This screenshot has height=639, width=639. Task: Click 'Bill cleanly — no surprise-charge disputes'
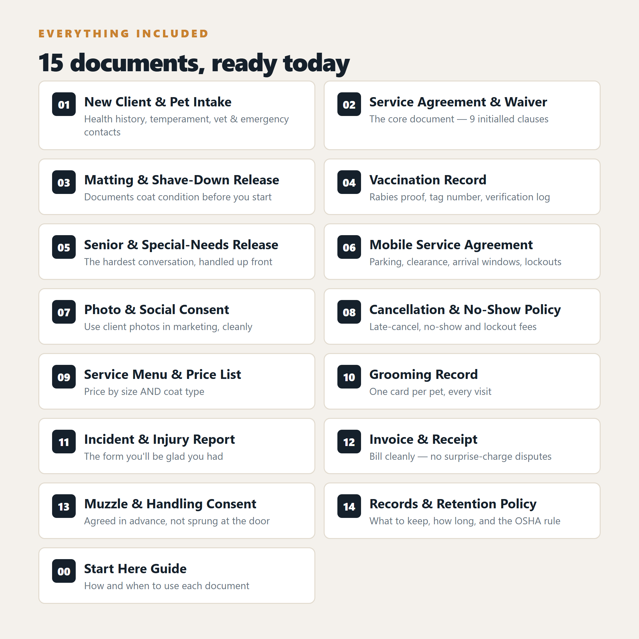pos(460,456)
